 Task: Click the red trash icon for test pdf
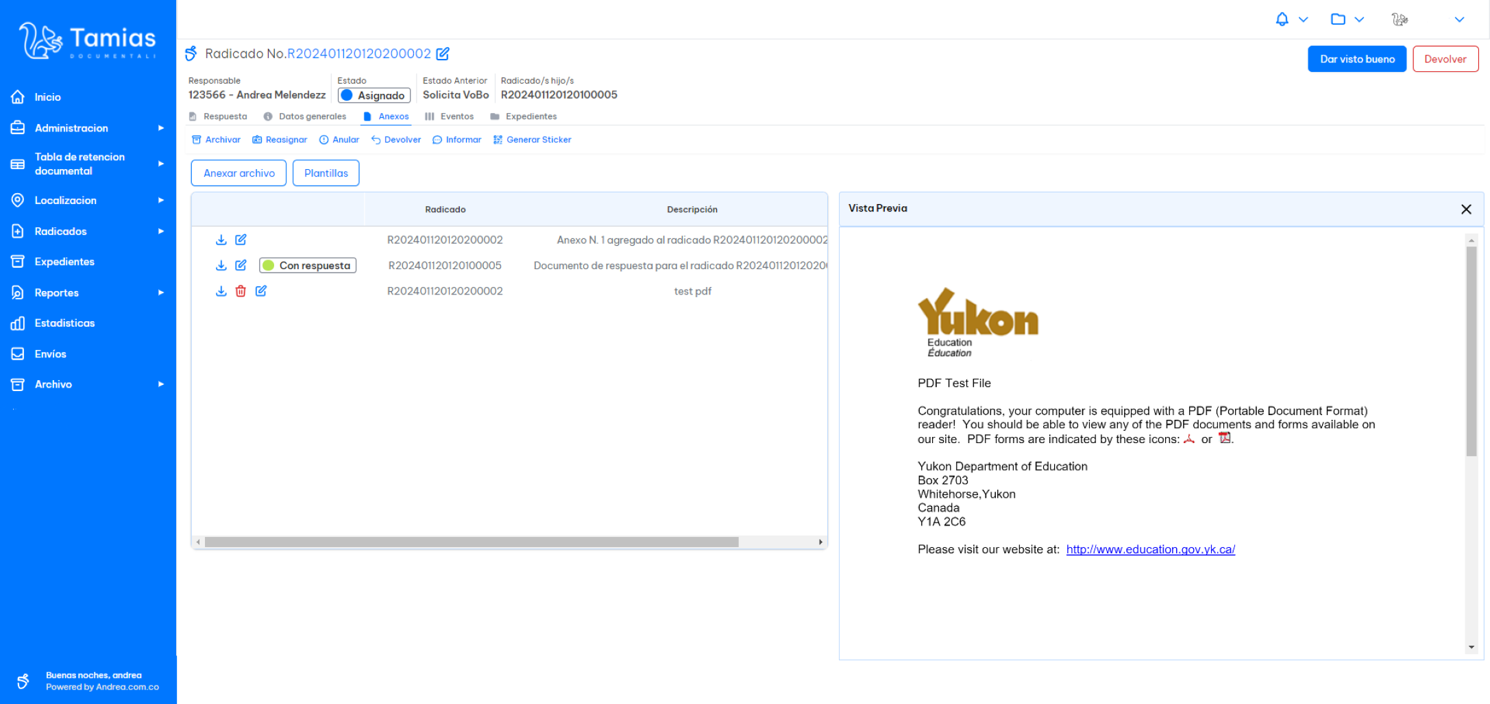241,291
